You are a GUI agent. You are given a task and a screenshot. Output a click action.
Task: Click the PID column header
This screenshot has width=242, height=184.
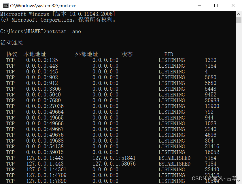click(169, 54)
